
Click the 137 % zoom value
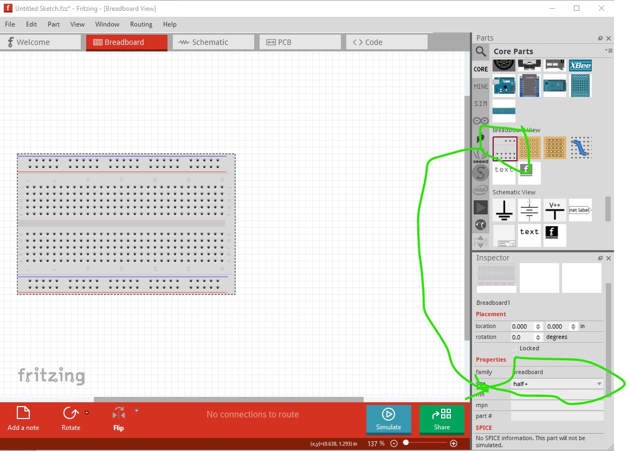click(x=376, y=443)
